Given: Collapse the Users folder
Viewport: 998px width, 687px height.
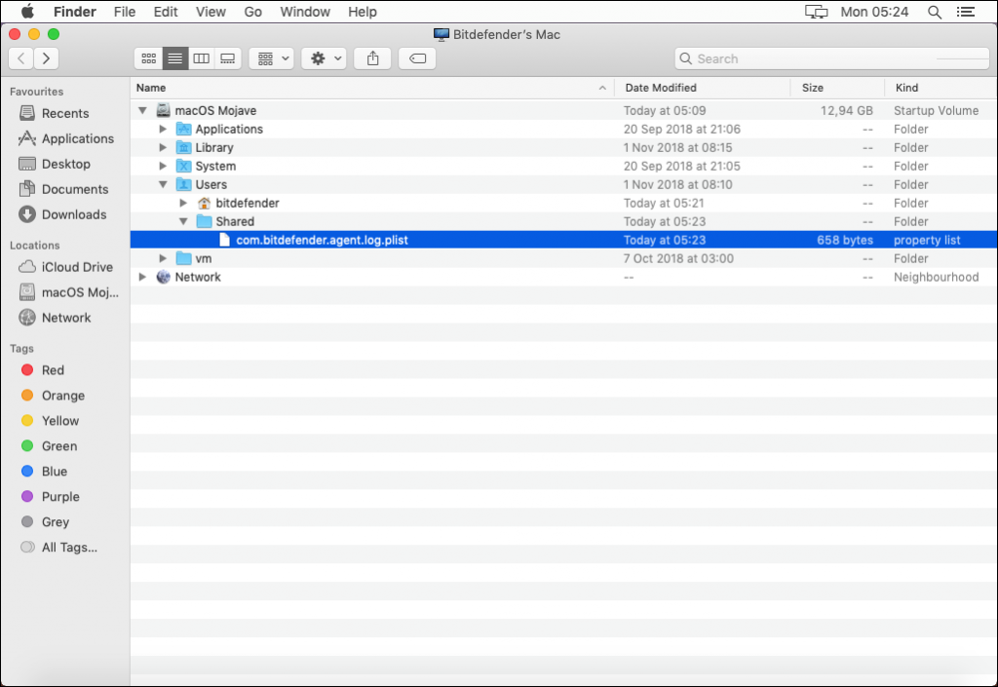Looking at the screenshot, I should (163, 184).
